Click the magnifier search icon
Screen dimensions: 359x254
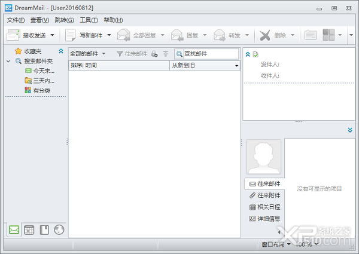(x=180, y=54)
